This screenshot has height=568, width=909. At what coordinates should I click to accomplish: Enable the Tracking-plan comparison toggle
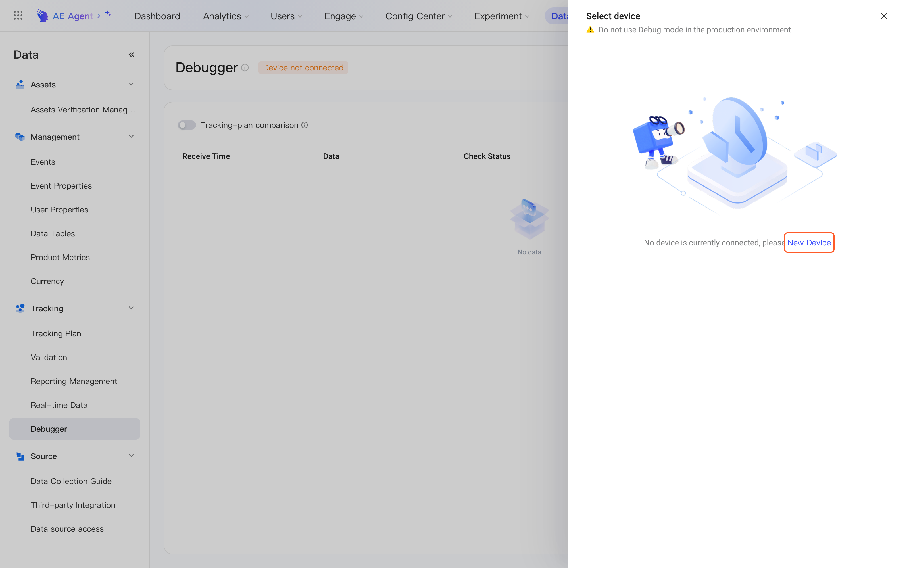point(187,125)
